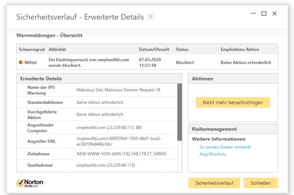Maximize the Sicherheitsverlauf window
Screen dimensions: 294x195
point(264,13)
